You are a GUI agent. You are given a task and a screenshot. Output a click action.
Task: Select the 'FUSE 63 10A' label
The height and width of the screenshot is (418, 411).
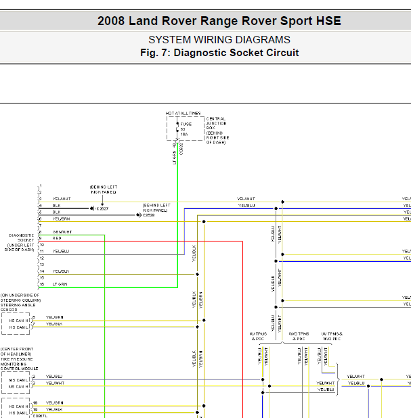[186, 129]
